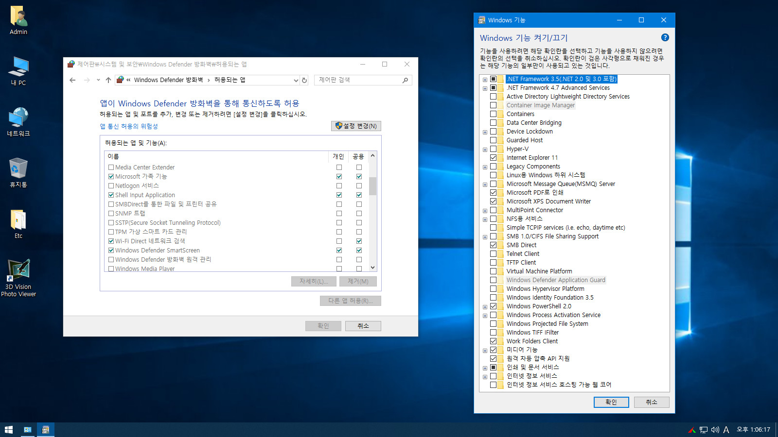Click the volume icon in system tray
778x437 pixels.
coord(715,430)
